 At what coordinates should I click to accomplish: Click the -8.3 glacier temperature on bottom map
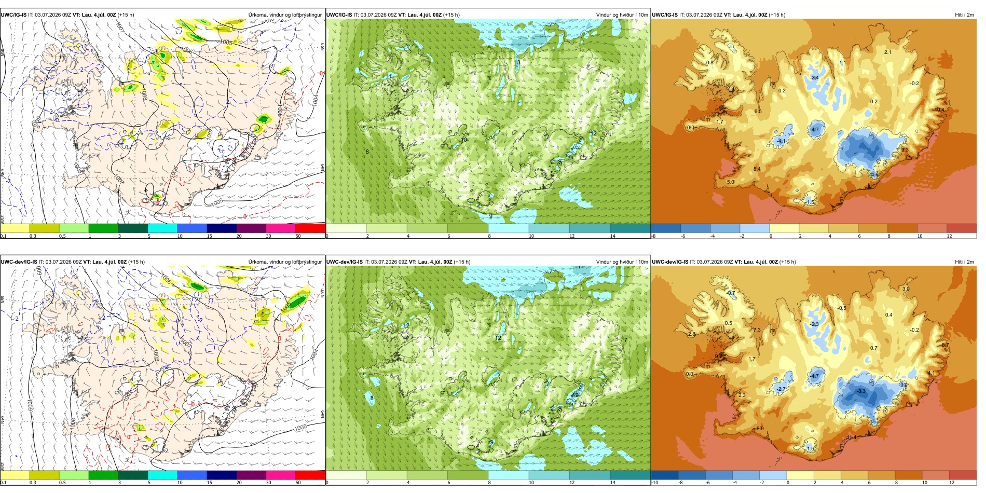tap(860, 391)
